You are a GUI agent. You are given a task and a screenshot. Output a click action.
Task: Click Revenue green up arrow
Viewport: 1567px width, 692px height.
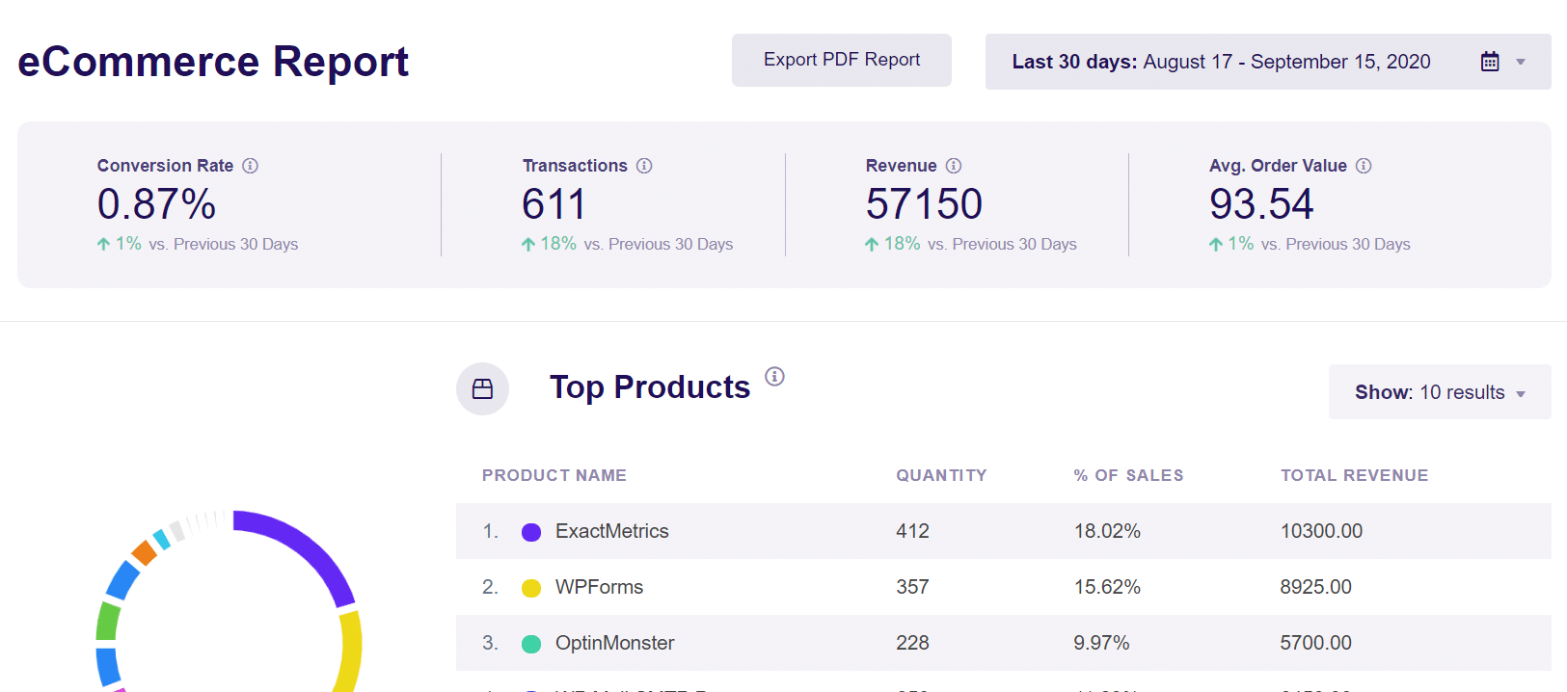(872, 244)
